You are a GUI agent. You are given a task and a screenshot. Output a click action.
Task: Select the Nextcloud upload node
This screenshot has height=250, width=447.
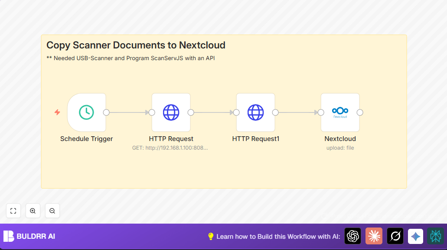340,112
